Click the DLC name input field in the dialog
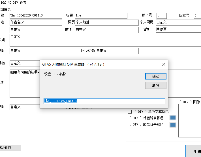The image size is (201, 157). click(104, 101)
